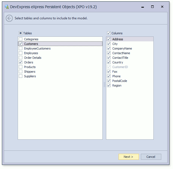This screenshot has width=173, height=169.
Task: Check the Employees table checkbox
Action: point(20,53)
